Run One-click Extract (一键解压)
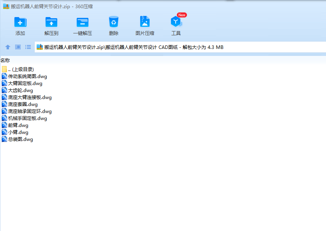The image size is (326, 231). (x=83, y=23)
